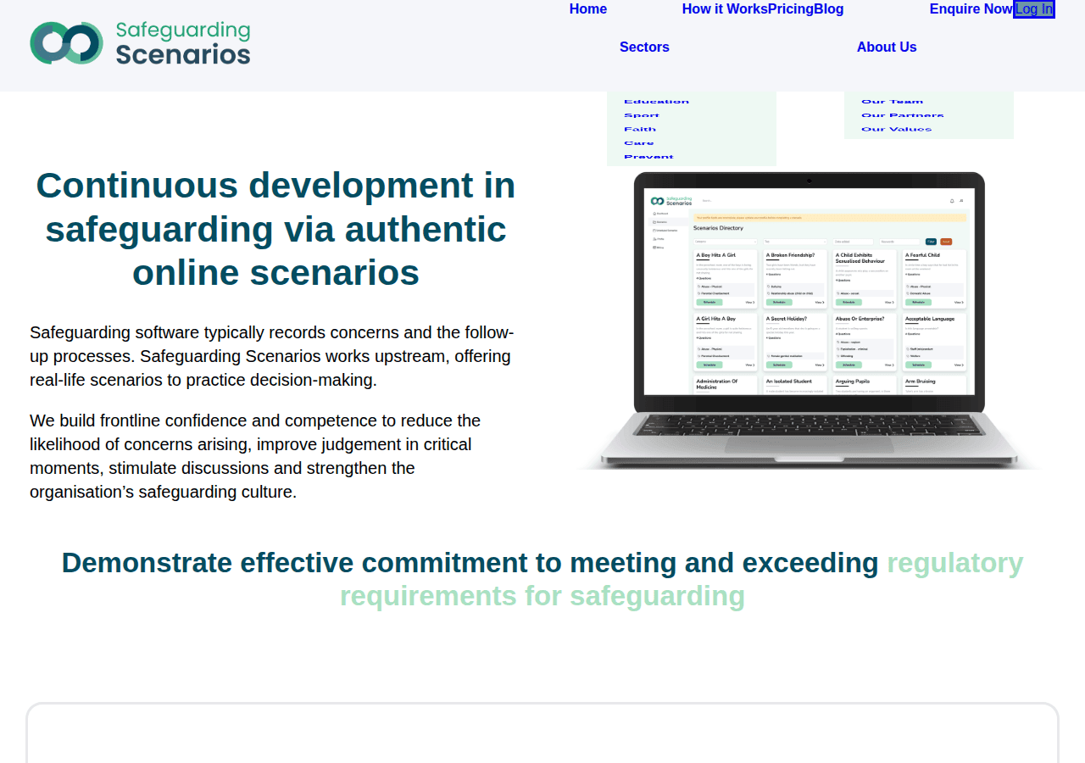Click the laptop Scenarios Directory image
This screenshot has height=763, width=1085.
click(x=810, y=320)
